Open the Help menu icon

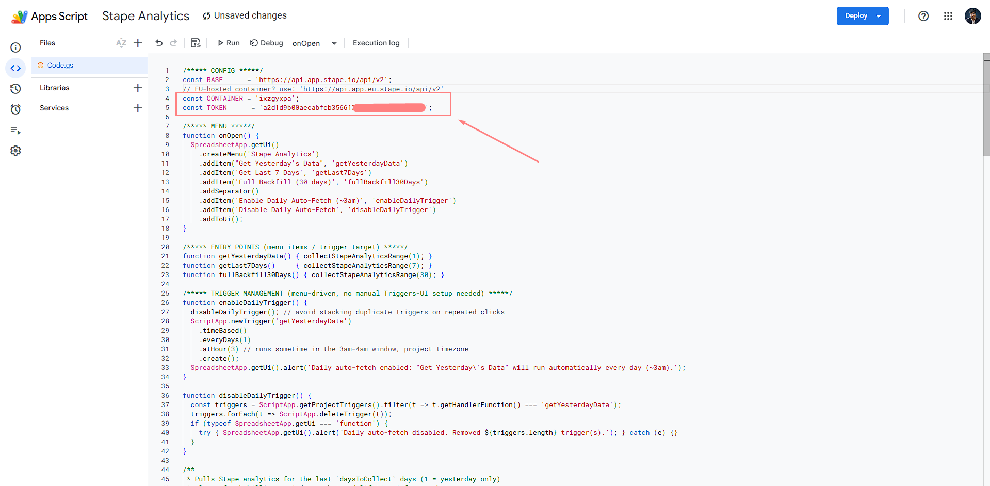click(923, 16)
